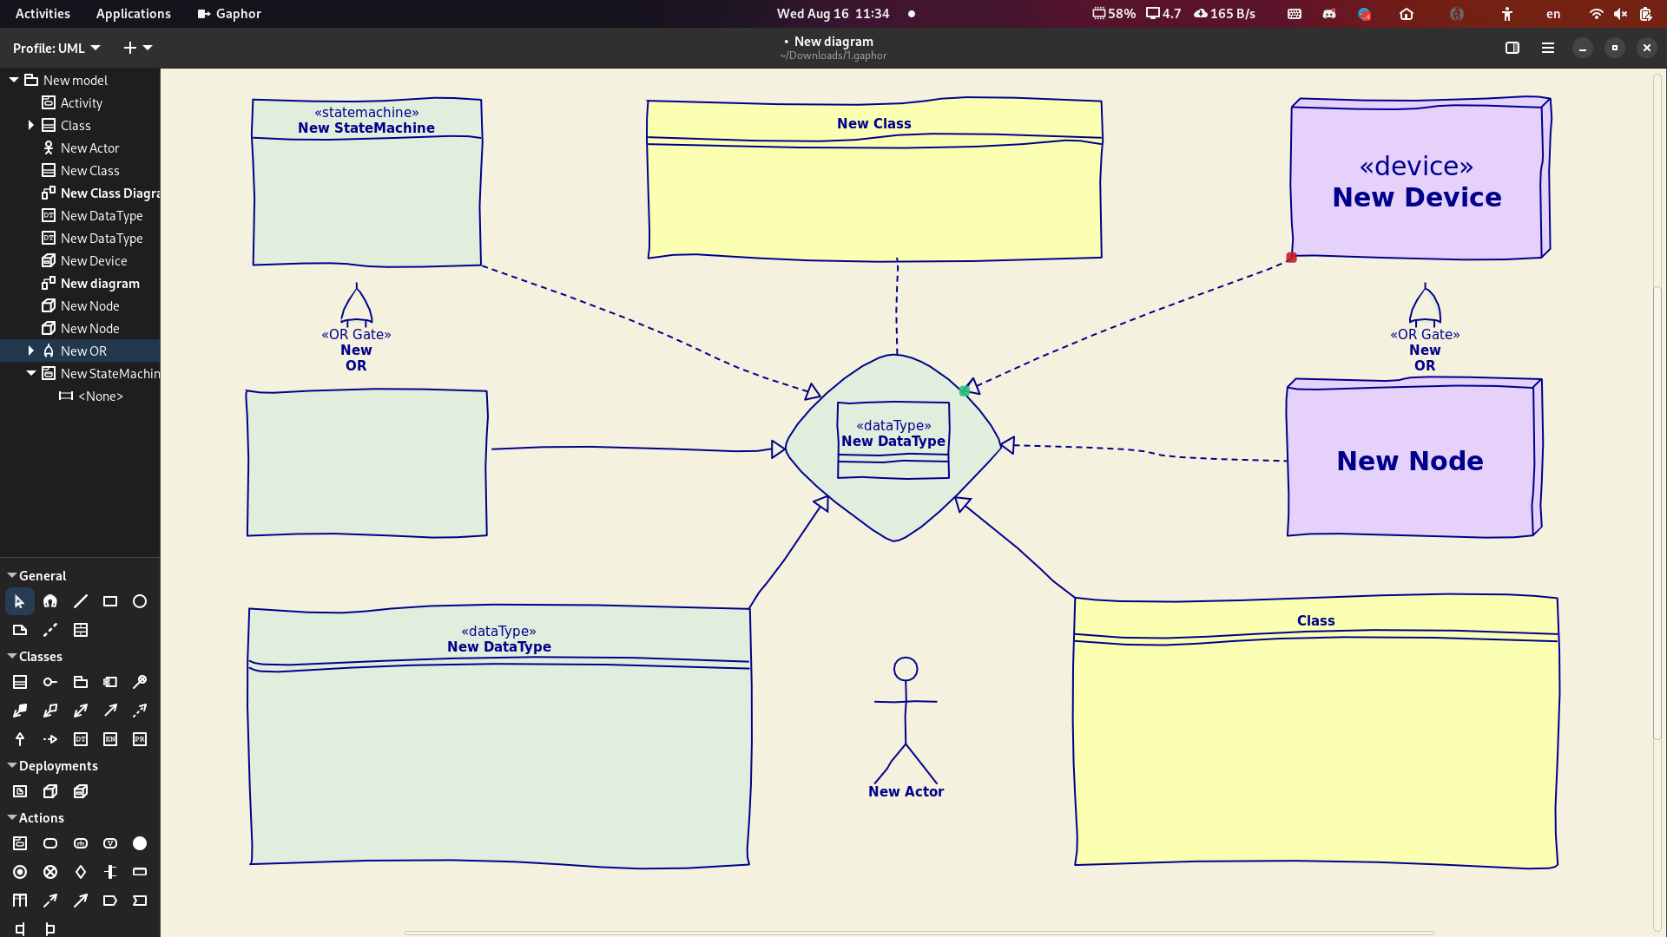Expand the New model root tree node
The width and height of the screenshot is (1667, 937).
pyautogui.click(x=15, y=80)
